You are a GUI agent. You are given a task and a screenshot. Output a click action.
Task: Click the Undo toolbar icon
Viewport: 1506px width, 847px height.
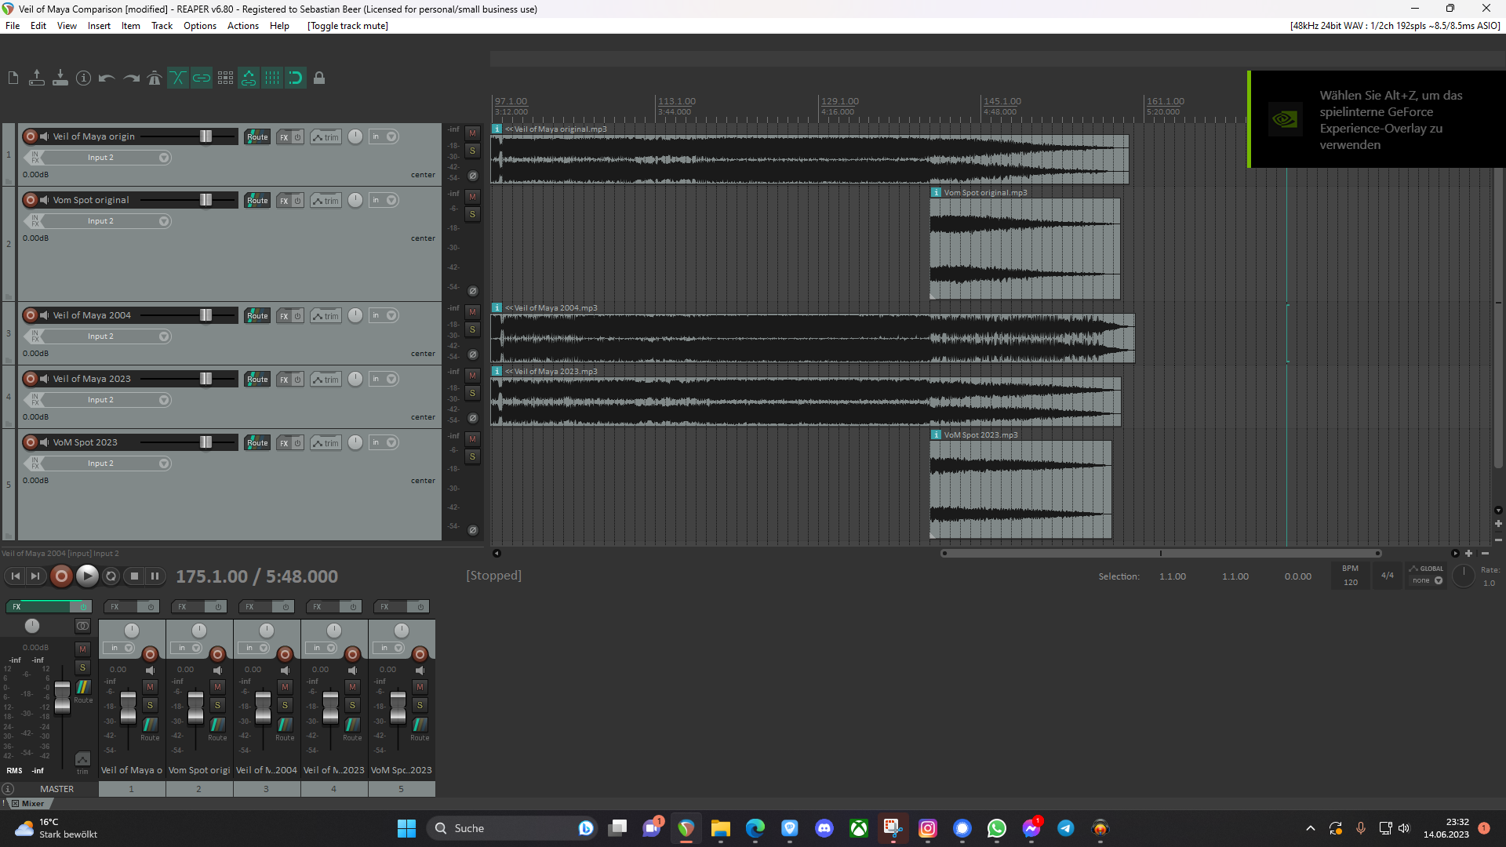tap(107, 78)
